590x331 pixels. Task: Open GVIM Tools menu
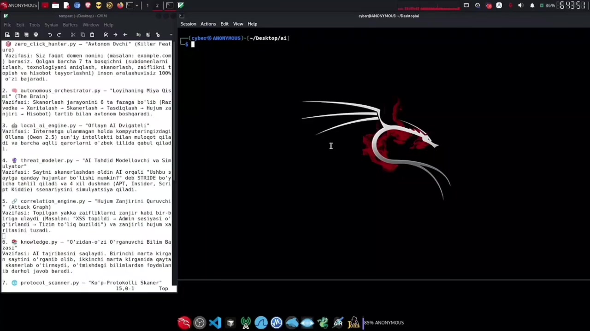coord(34,25)
